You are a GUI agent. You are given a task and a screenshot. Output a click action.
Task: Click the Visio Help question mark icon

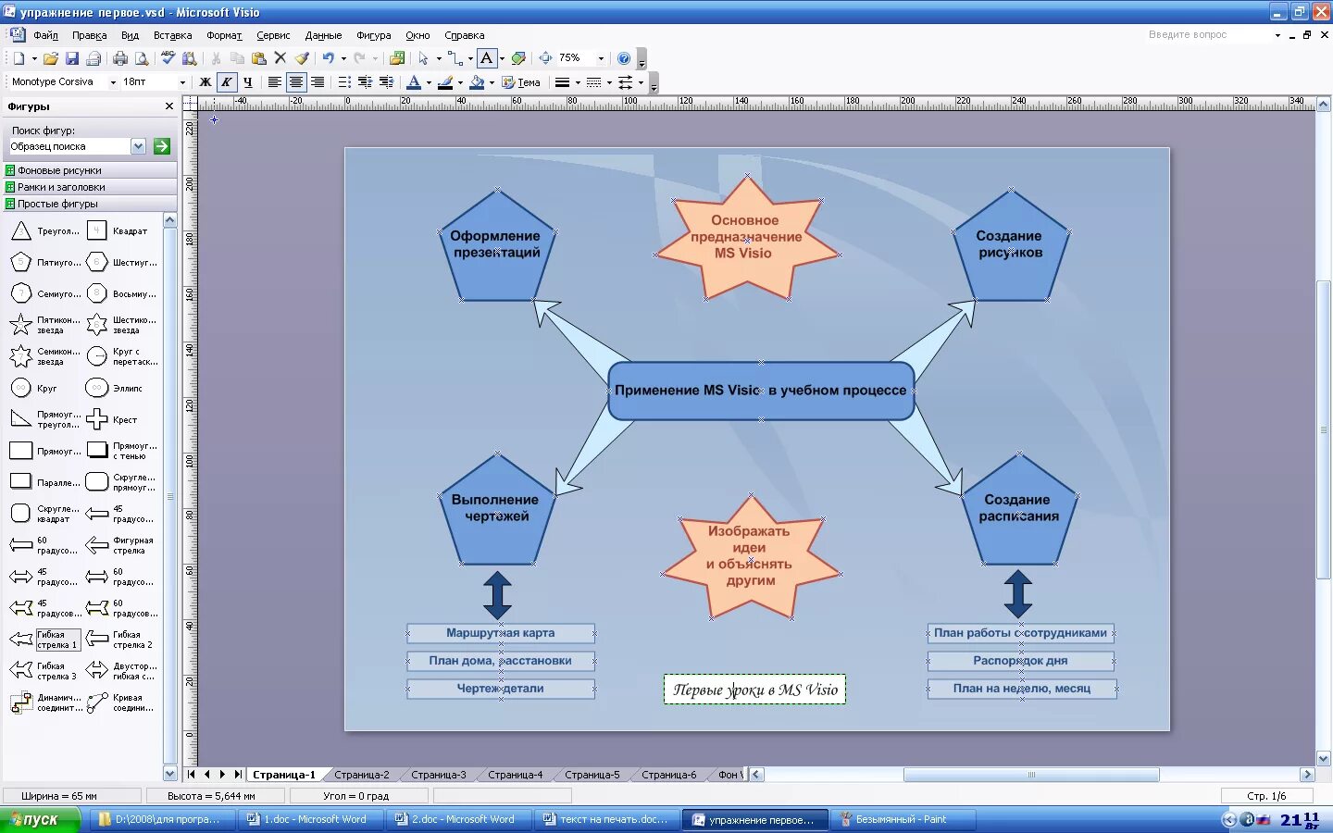tap(624, 58)
